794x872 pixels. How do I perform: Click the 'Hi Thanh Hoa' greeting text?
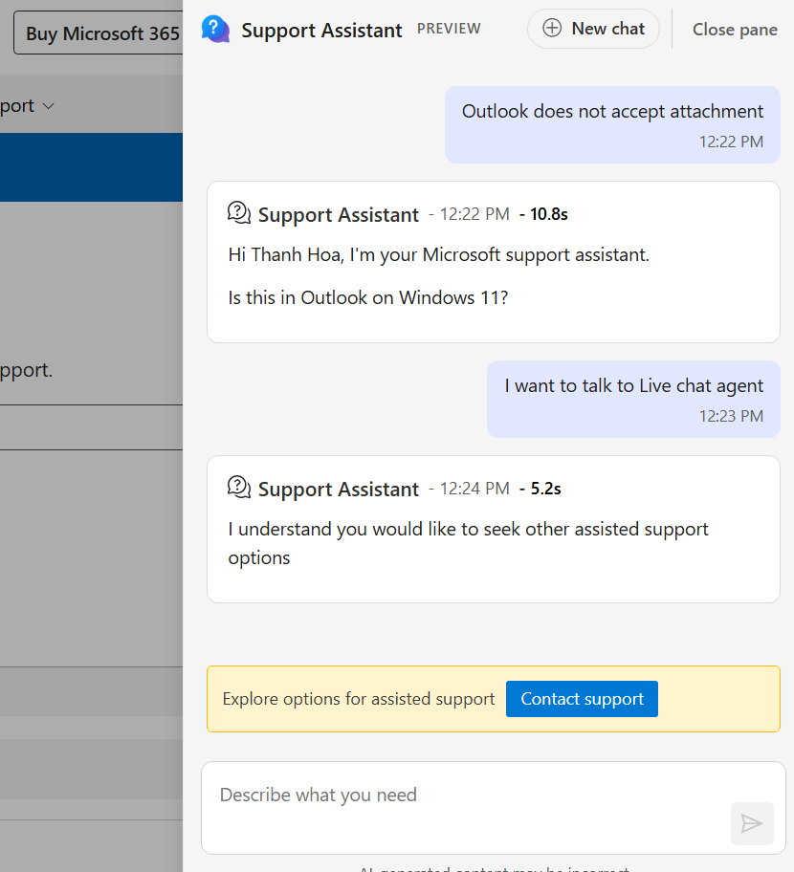438,254
